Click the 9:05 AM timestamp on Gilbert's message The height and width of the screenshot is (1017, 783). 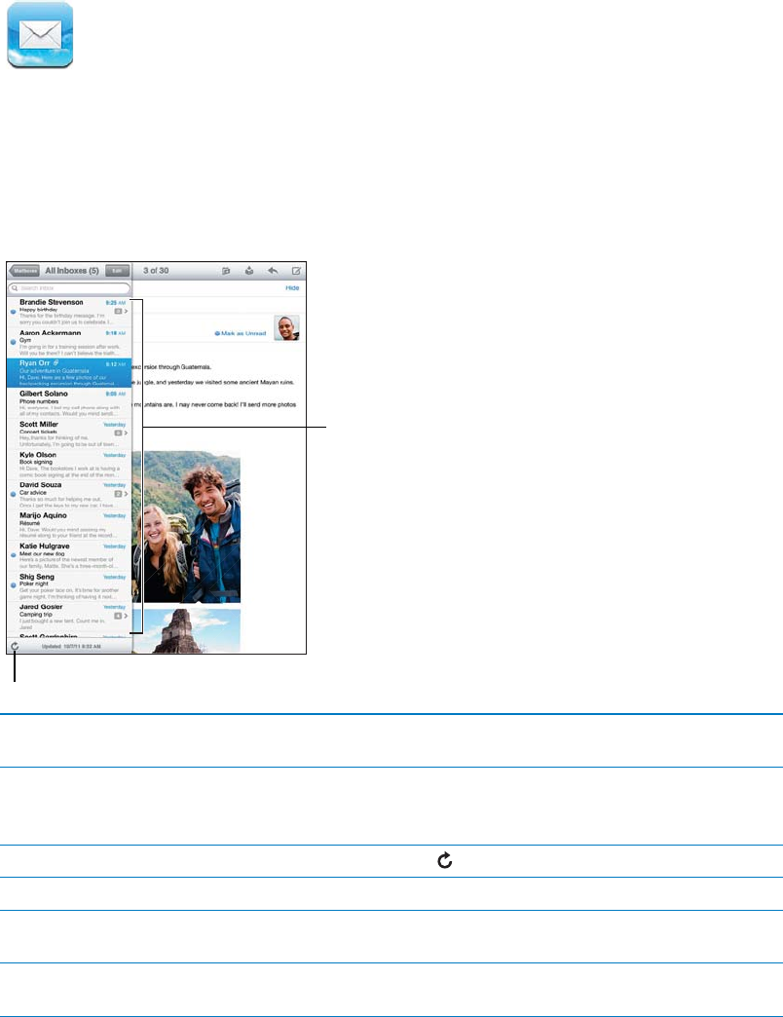point(116,394)
